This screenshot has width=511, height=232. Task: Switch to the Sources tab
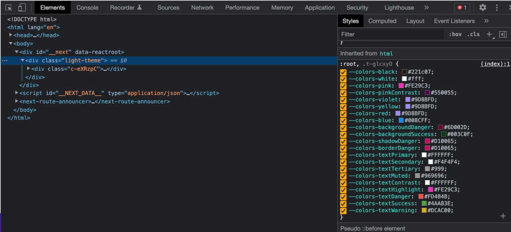pos(169,7)
